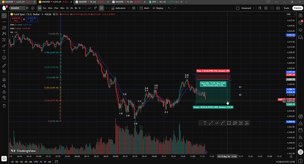Select the 5m timeframe
The image size is (304, 164).
click(44, 8)
